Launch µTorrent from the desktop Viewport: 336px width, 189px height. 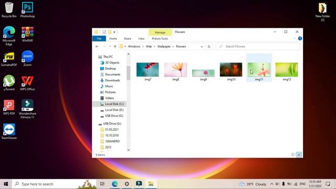[x=9, y=83]
